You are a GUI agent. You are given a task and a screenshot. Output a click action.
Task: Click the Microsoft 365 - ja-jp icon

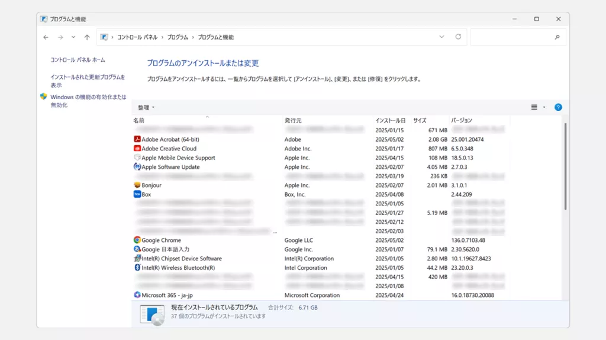click(137, 295)
